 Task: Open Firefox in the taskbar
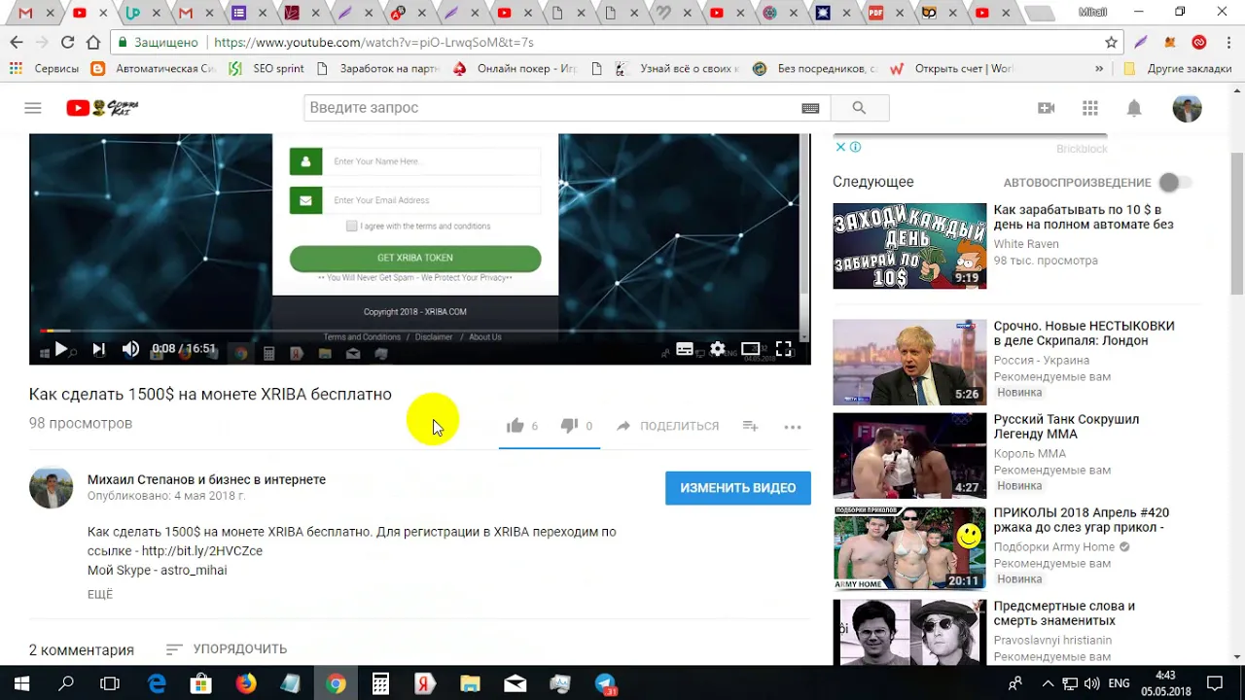click(x=246, y=683)
